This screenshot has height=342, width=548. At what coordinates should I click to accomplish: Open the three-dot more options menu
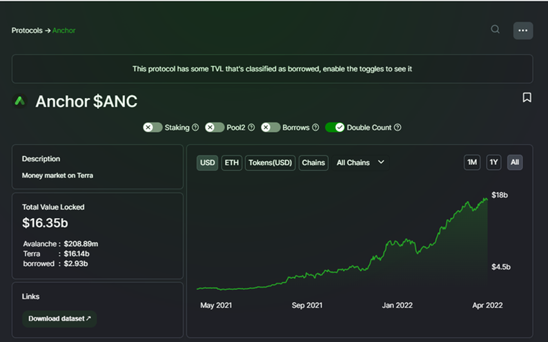523,31
